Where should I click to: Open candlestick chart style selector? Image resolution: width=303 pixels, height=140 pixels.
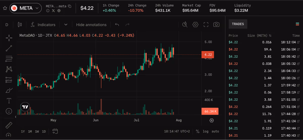tap(20, 25)
